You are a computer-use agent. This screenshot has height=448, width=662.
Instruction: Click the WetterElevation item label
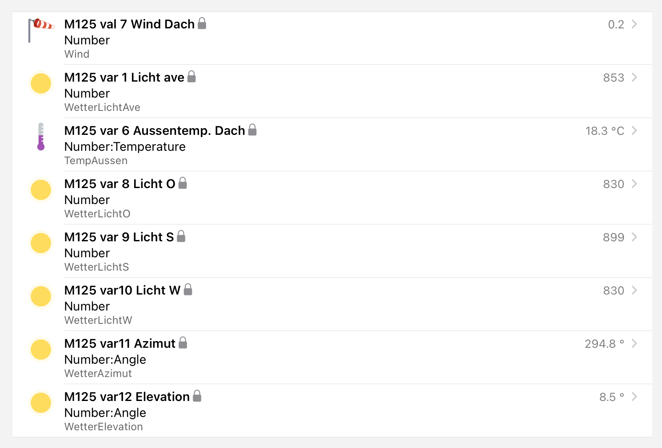point(104,427)
